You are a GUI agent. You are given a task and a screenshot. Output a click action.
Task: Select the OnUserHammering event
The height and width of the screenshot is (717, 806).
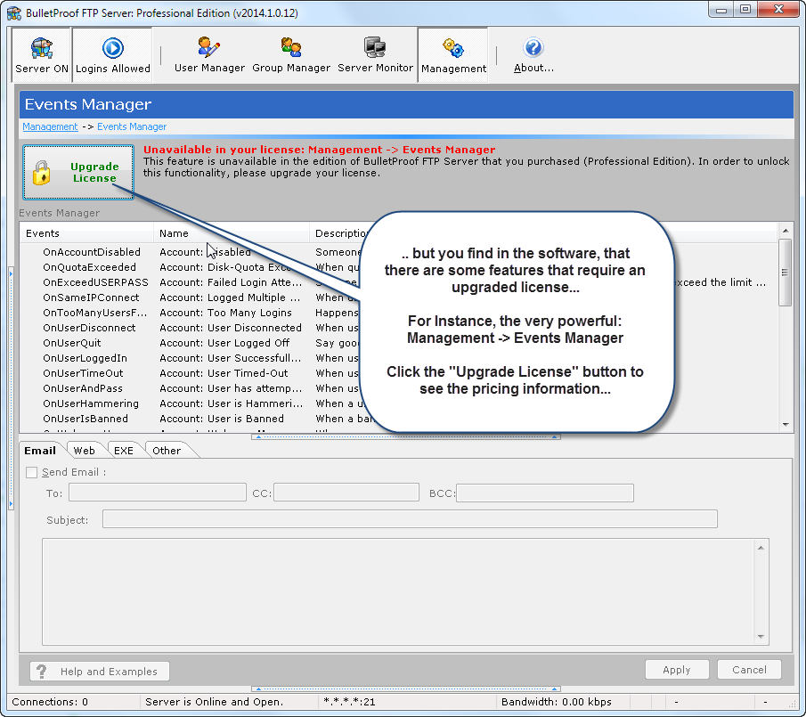(91, 403)
